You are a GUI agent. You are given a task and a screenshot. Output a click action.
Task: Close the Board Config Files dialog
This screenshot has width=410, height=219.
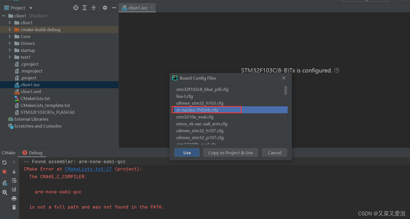(284, 78)
